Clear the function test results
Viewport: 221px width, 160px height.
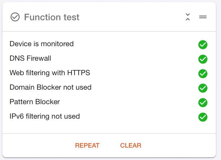pyautogui.click(x=131, y=146)
